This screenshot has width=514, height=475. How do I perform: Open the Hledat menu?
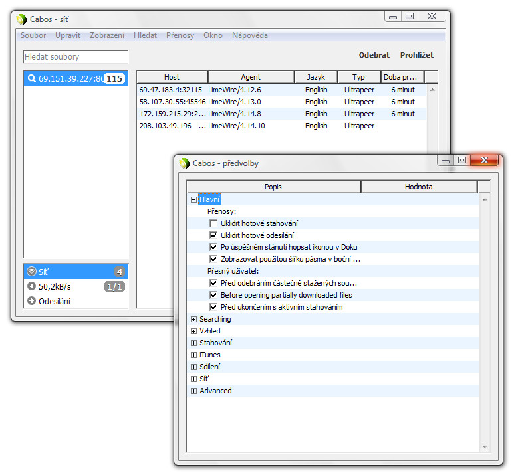[145, 35]
